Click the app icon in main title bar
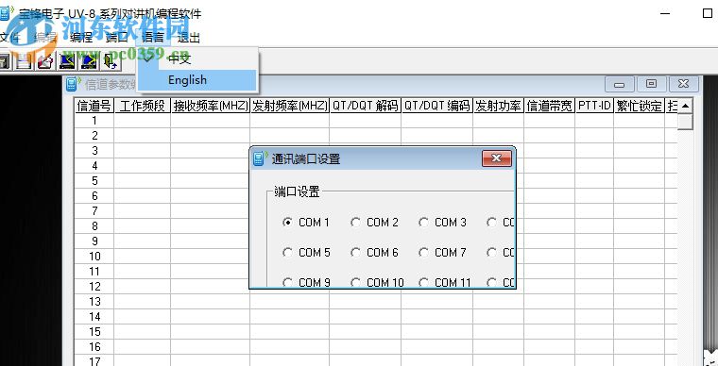The image size is (718, 366). [6, 12]
